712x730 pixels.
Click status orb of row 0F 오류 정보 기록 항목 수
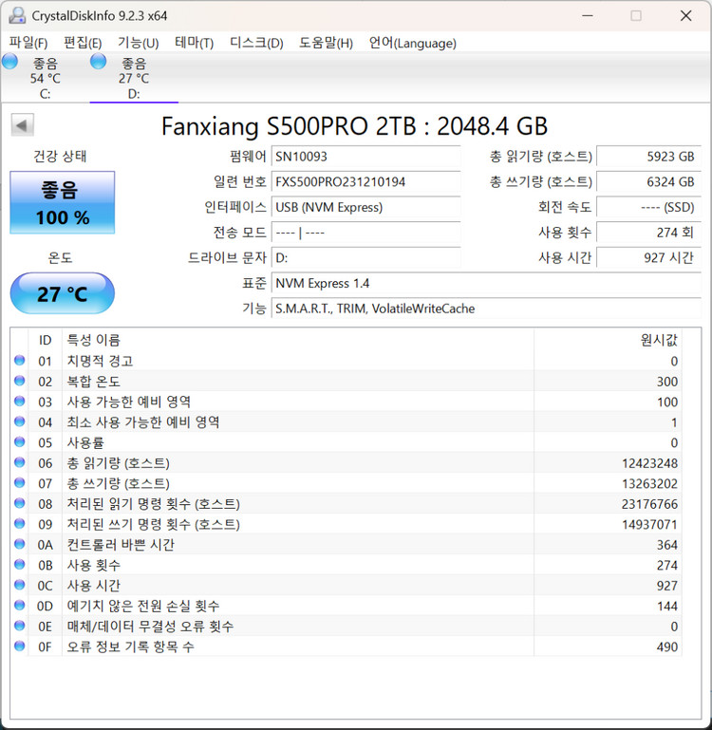[20, 646]
